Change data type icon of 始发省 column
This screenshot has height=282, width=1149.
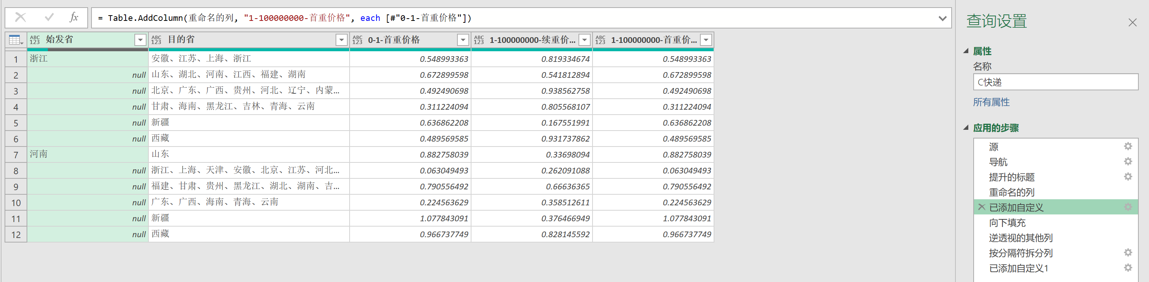(35, 40)
